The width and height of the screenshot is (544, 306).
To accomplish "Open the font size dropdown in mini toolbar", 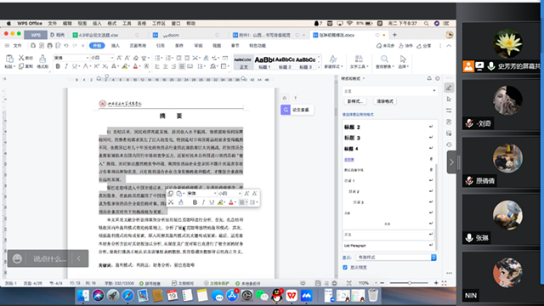I will tap(240, 194).
